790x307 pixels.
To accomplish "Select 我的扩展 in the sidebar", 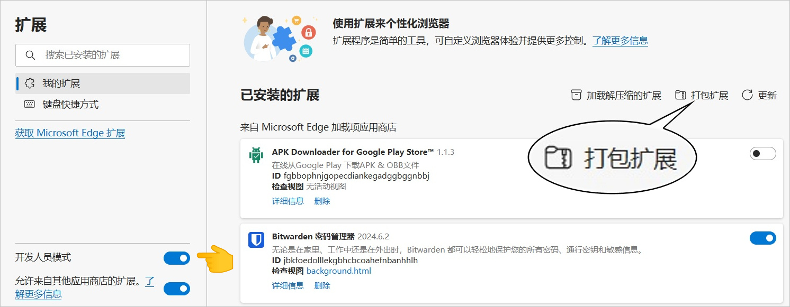I will [x=61, y=83].
